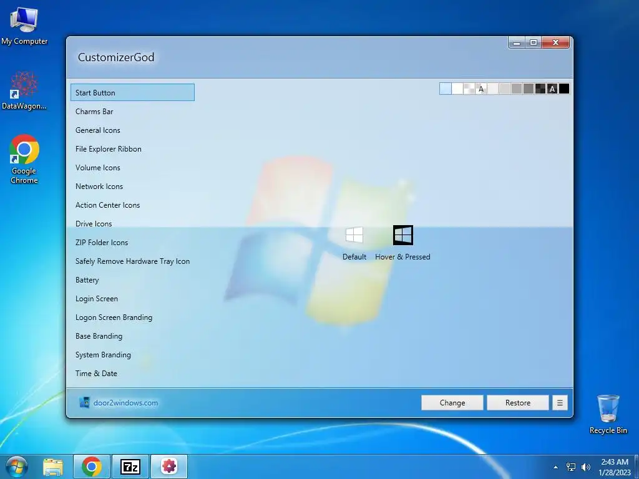The image size is (639, 479).
Task: Select the Default start button image
Action: pos(354,235)
